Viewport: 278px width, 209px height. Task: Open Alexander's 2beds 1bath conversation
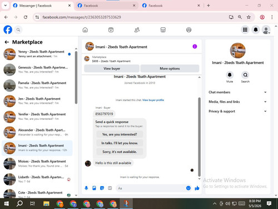click(37, 132)
